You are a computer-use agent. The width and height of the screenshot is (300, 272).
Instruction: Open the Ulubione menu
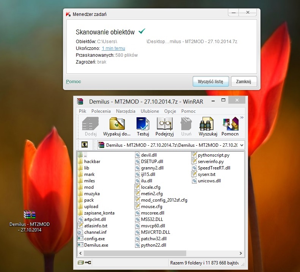pos(150,111)
